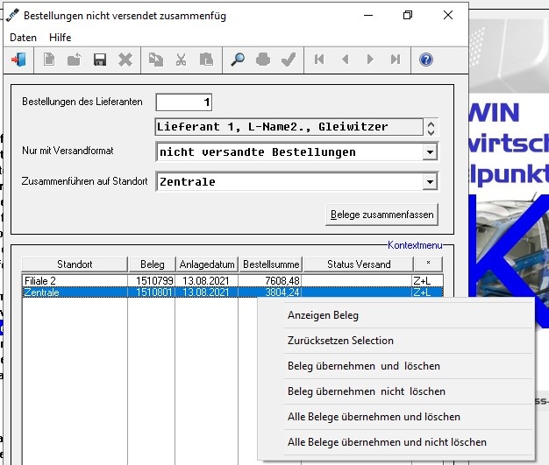This screenshot has height=465, width=549.
Task: Expand the Nur mit Versandformat dropdown
Action: tap(430, 152)
